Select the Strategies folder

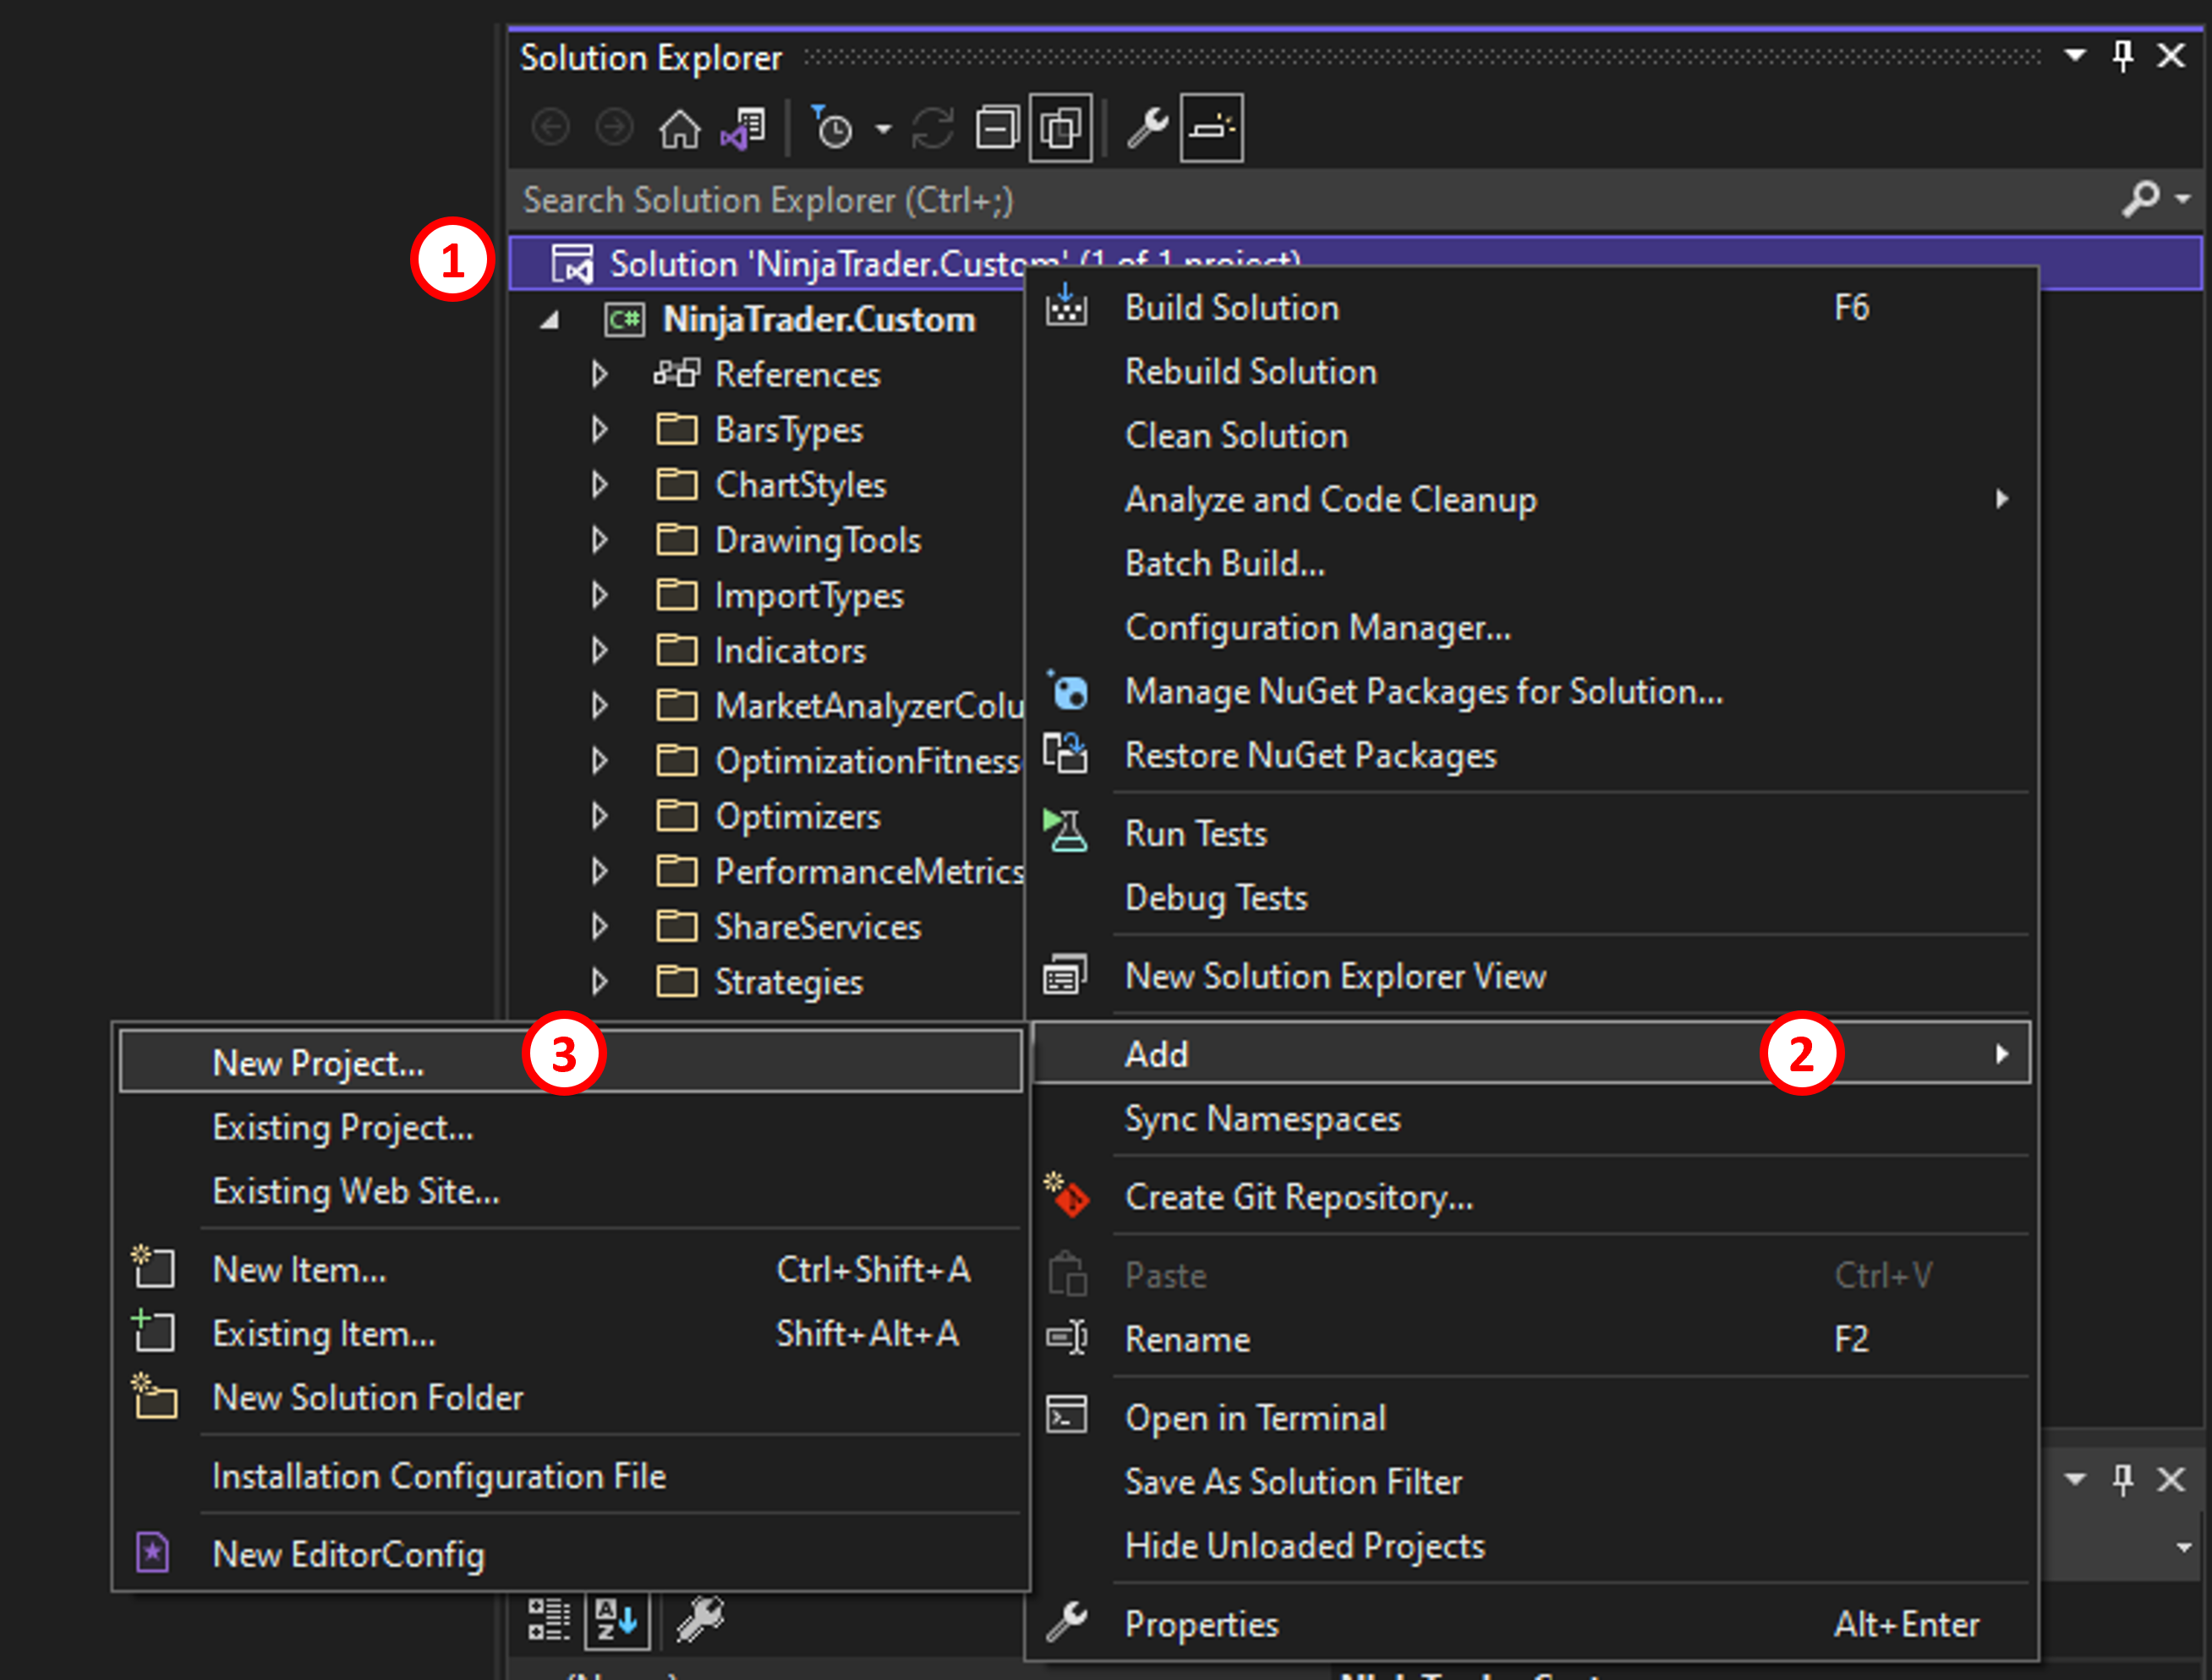tap(788, 982)
